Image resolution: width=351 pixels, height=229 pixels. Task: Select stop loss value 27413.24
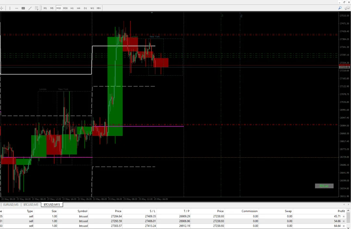(150, 226)
